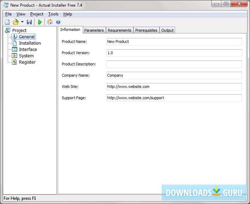Switch to the Output tab
250x204 pixels.
(x=167, y=30)
